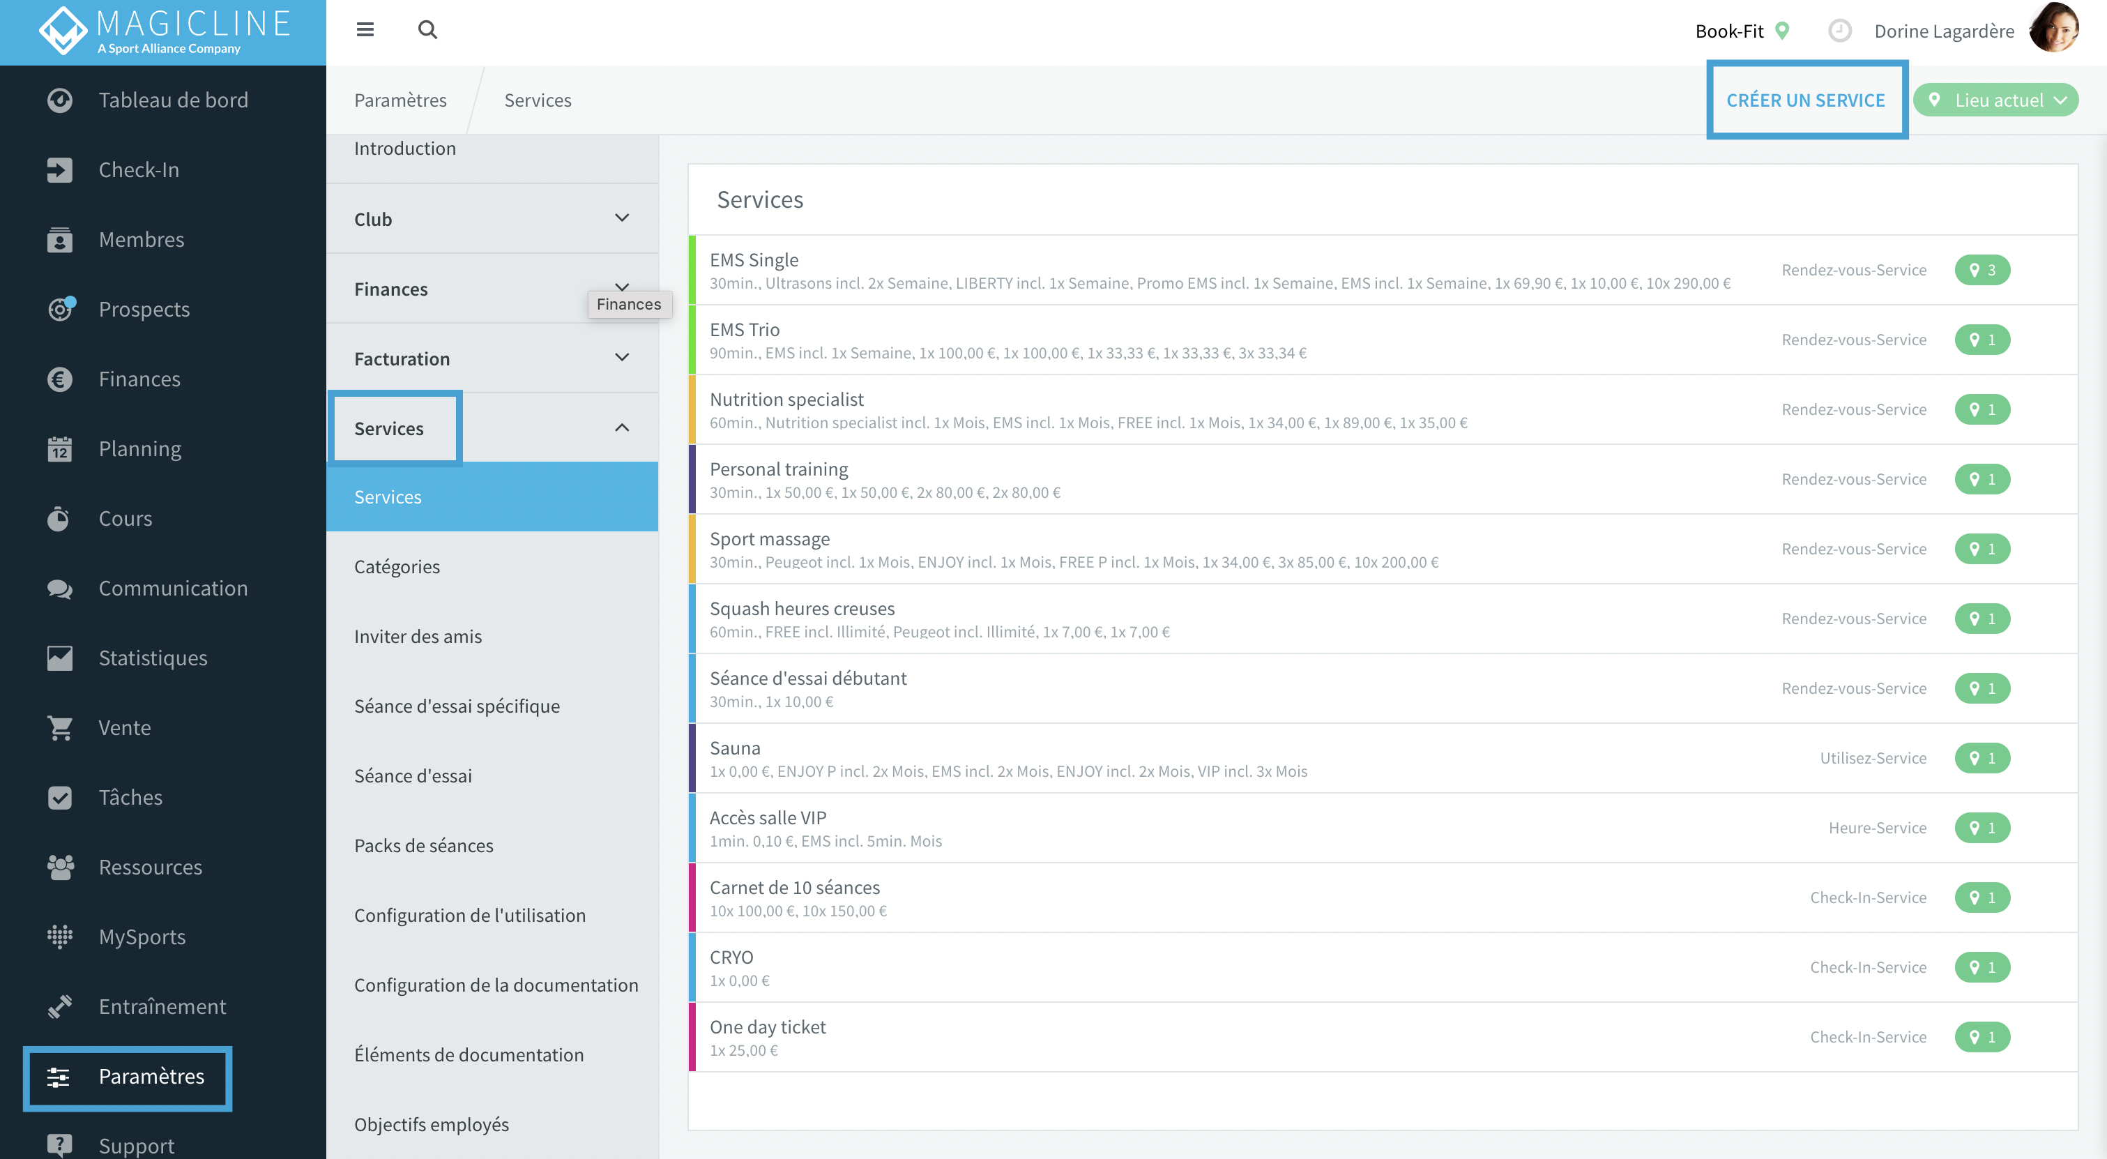Click the Book-Fit location pin icon

pyautogui.click(x=1782, y=31)
